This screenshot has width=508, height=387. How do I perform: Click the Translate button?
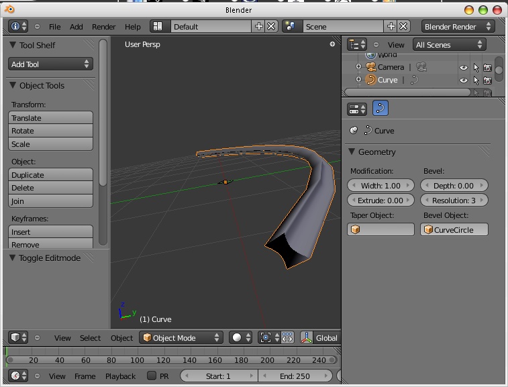(50, 117)
